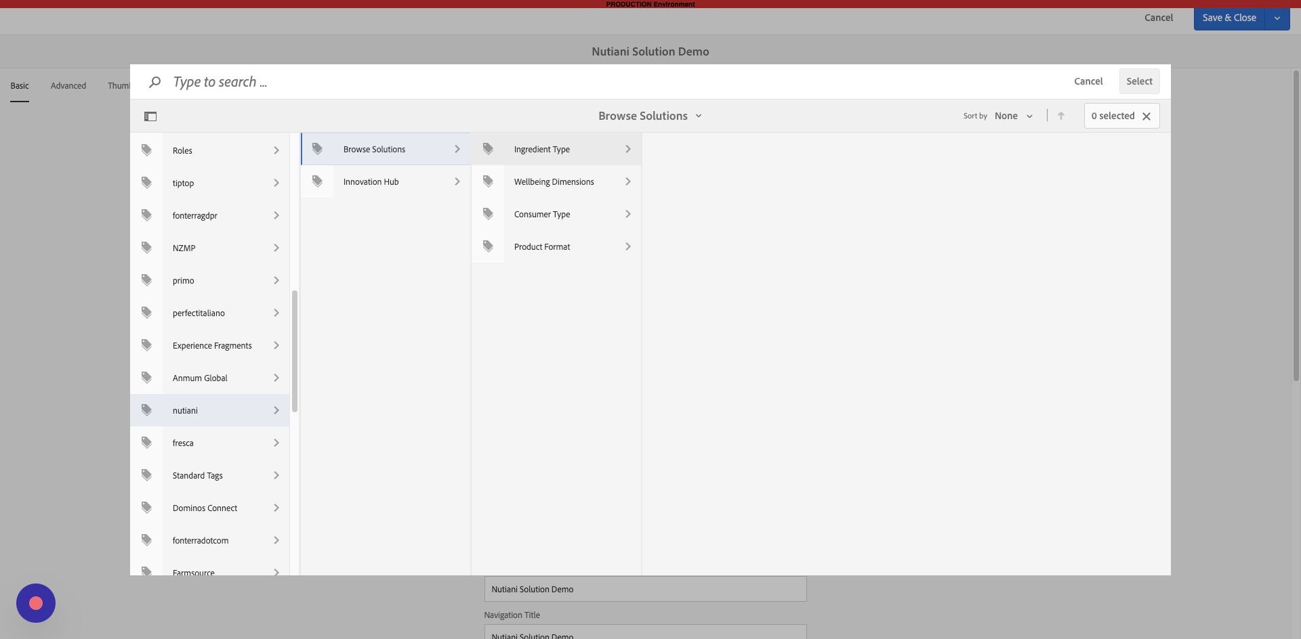This screenshot has height=639, width=1301.
Task: Select the perfectitaliano tag row
Action: pos(209,313)
